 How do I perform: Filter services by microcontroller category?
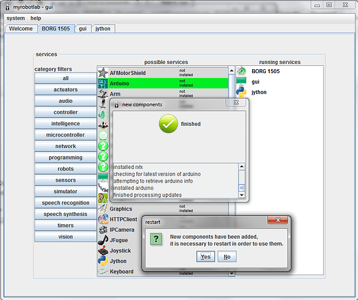[x=65, y=135]
